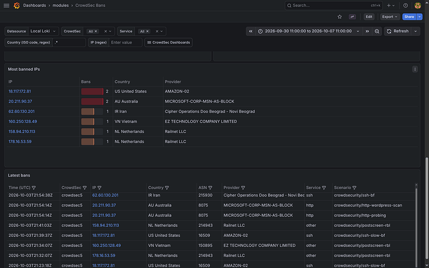Click the bans gauge bar for 62.60.130.201

[x=92, y=111]
